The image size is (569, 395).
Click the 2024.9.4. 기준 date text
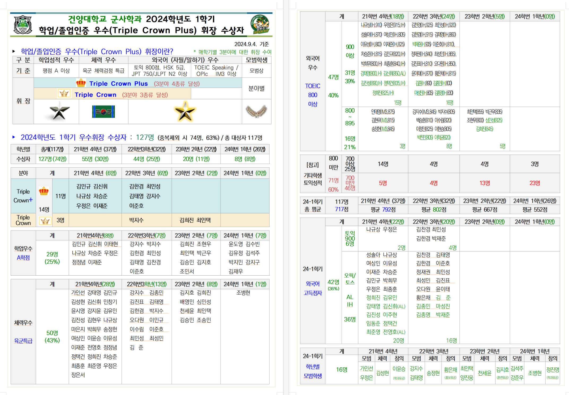[251, 44]
